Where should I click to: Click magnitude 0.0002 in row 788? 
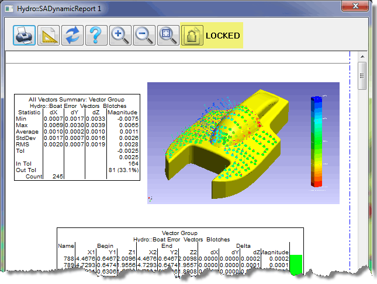tap(279, 259)
